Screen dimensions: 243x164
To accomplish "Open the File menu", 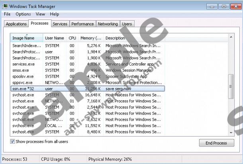I will (8, 14).
